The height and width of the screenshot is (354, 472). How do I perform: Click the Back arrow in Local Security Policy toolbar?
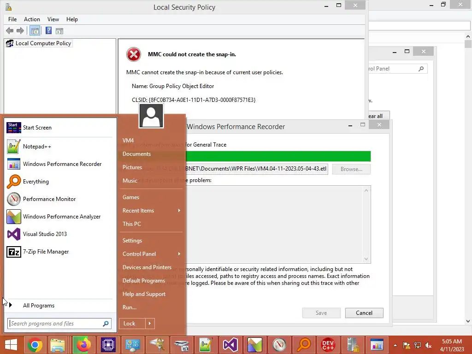(x=10, y=31)
